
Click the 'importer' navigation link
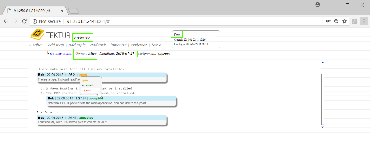tap(118, 45)
